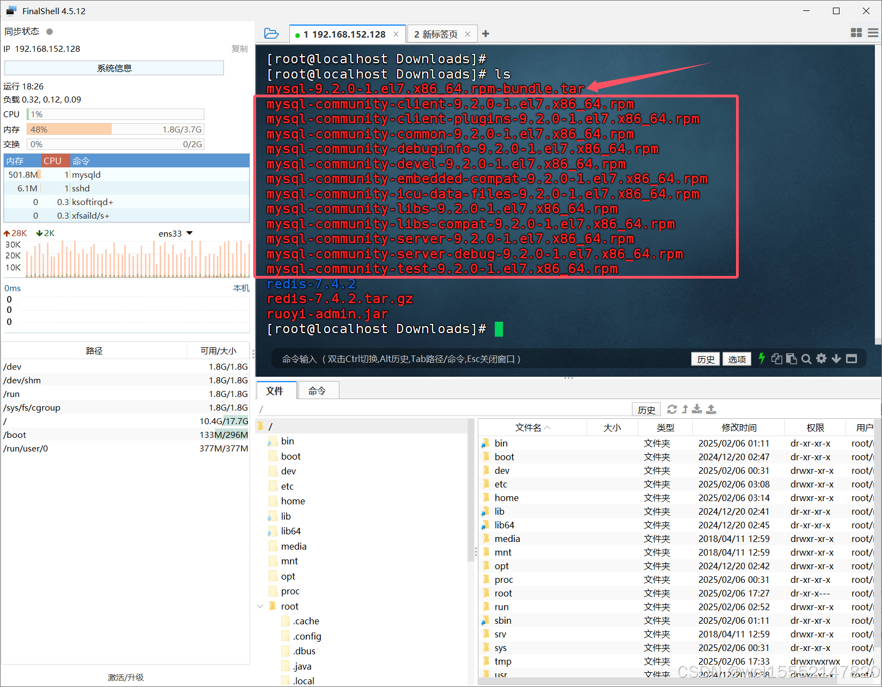Click the folder tree vertical scrollbar
The width and height of the screenshot is (882, 687).
coord(471,491)
